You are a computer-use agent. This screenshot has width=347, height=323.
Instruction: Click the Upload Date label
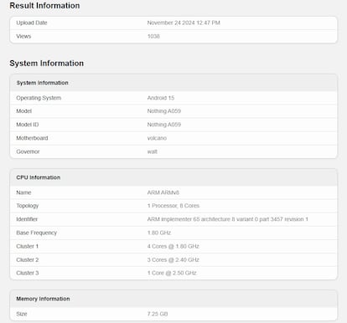[32, 23]
